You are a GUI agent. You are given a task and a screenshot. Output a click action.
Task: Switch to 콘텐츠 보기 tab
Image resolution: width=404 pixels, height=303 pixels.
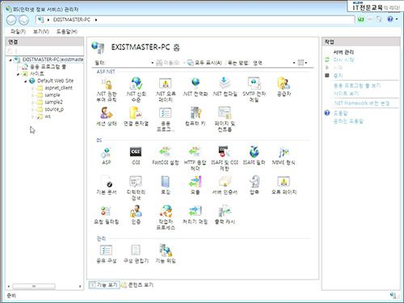137,284
